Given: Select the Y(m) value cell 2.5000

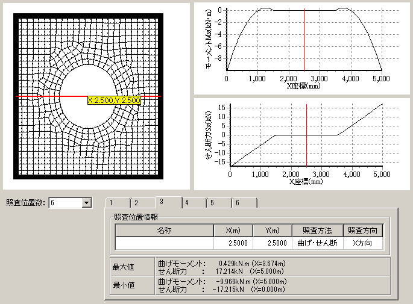Looking at the screenshot, I should pos(272,243).
